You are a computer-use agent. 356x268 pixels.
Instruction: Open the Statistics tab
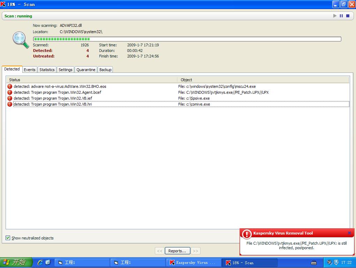coord(47,70)
